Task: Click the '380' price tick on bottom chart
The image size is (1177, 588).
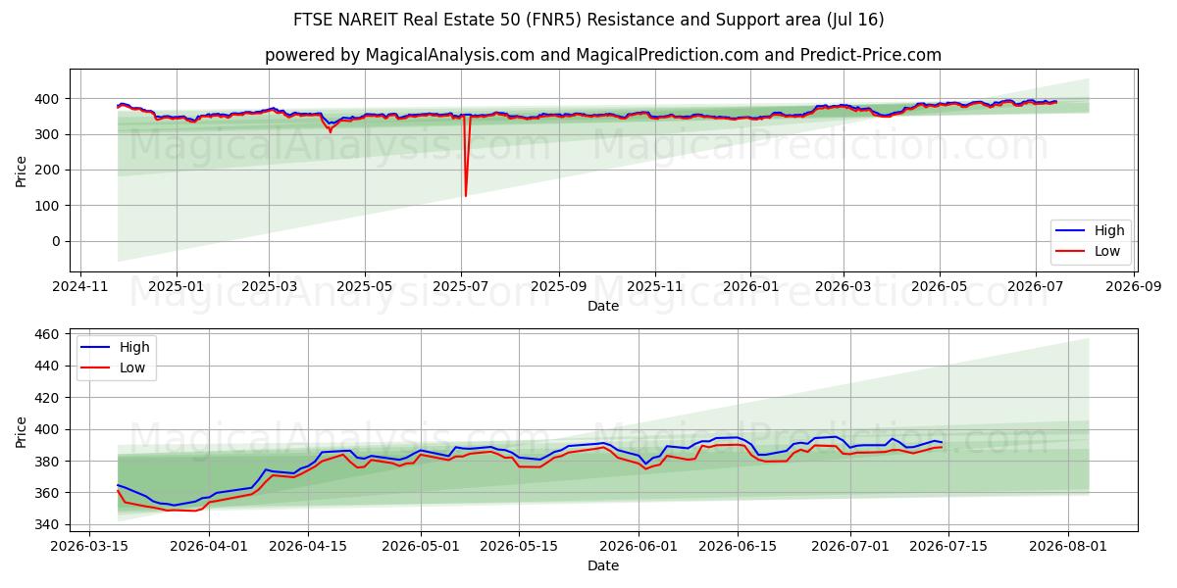Action: pos(49,462)
